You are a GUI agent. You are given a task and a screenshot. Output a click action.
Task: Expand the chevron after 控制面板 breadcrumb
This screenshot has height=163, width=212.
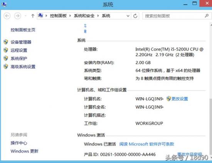tap(70, 16)
